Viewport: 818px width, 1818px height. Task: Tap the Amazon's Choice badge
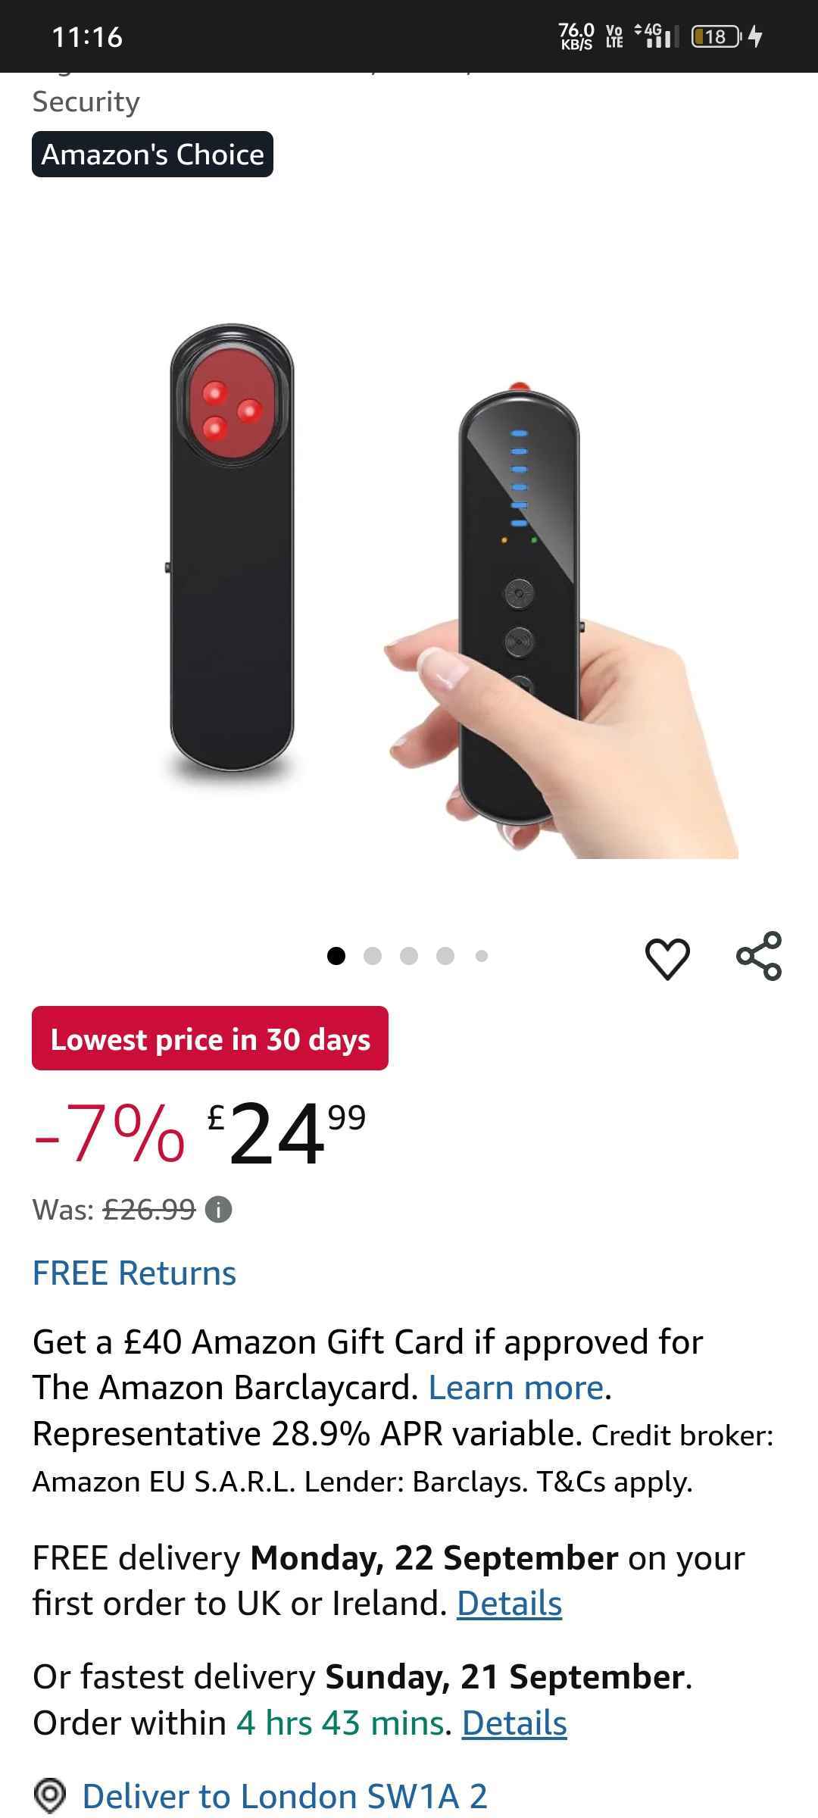coord(152,155)
